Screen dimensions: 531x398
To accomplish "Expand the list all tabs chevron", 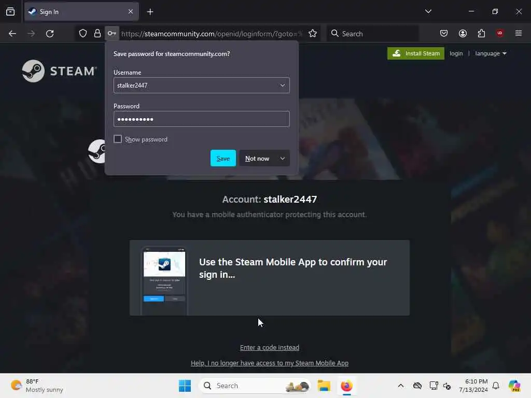I will coord(428,11).
